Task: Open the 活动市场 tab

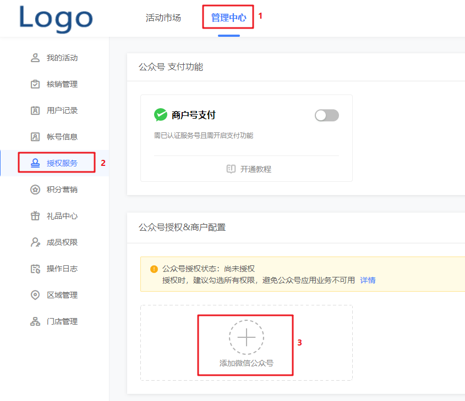Action: (x=163, y=18)
